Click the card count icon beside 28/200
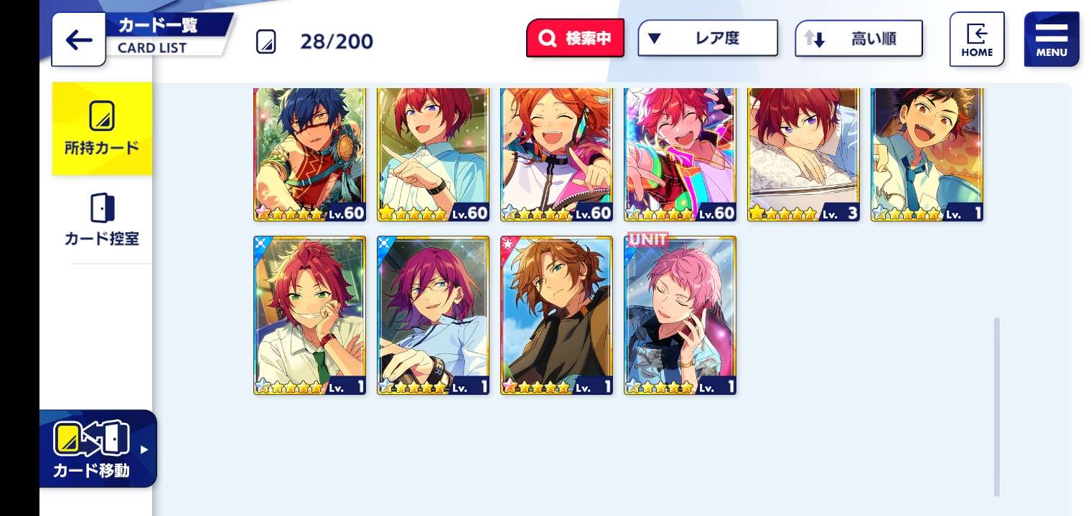The width and height of the screenshot is (1091, 516). tap(266, 42)
